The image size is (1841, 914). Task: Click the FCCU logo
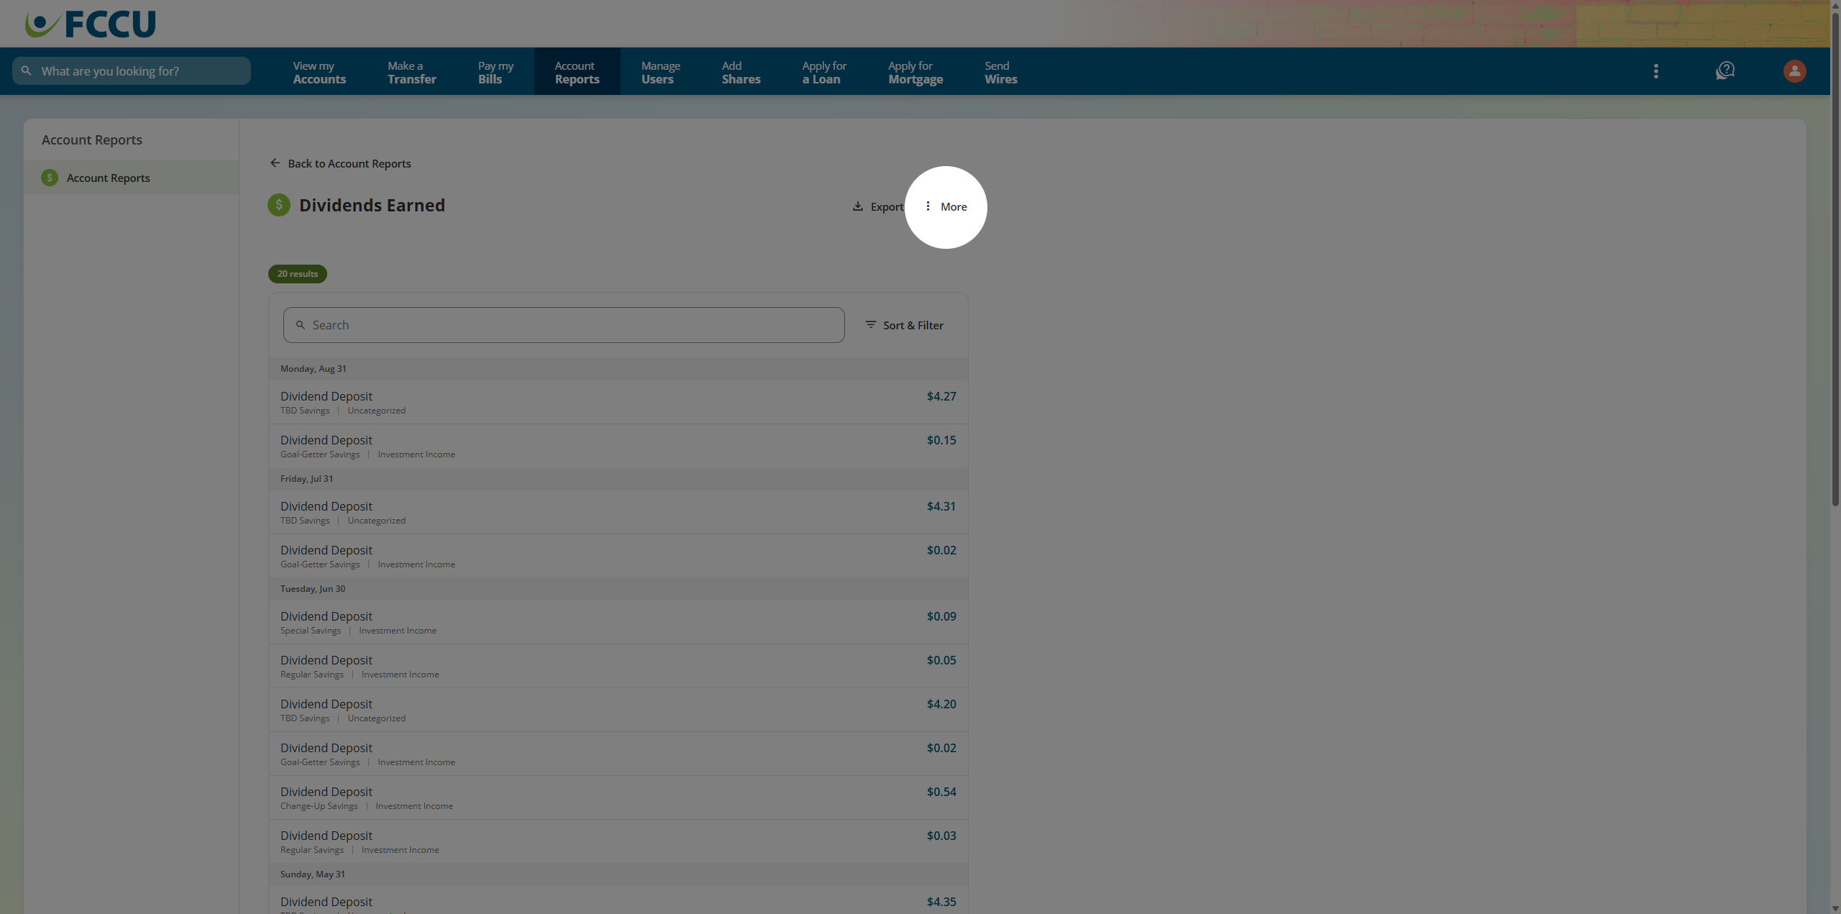tap(91, 24)
